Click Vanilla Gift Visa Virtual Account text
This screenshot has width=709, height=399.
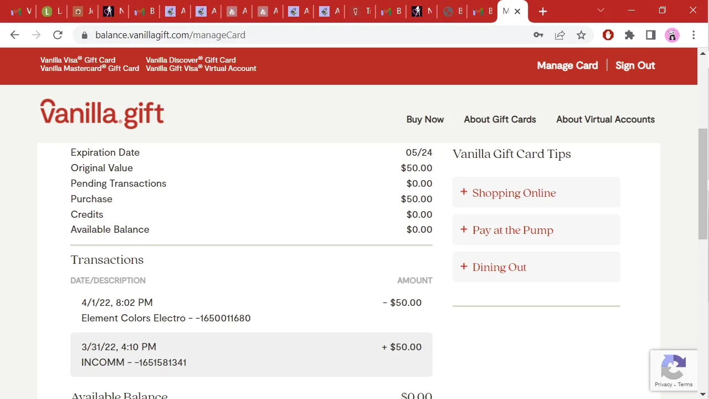(x=201, y=68)
